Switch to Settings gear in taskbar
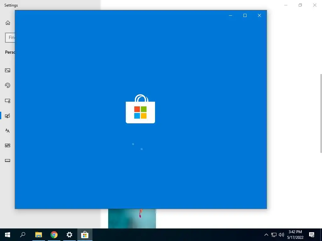 click(69, 235)
